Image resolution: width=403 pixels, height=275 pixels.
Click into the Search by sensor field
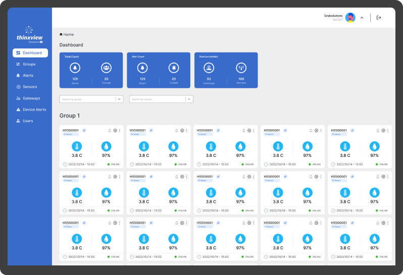click(x=157, y=99)
